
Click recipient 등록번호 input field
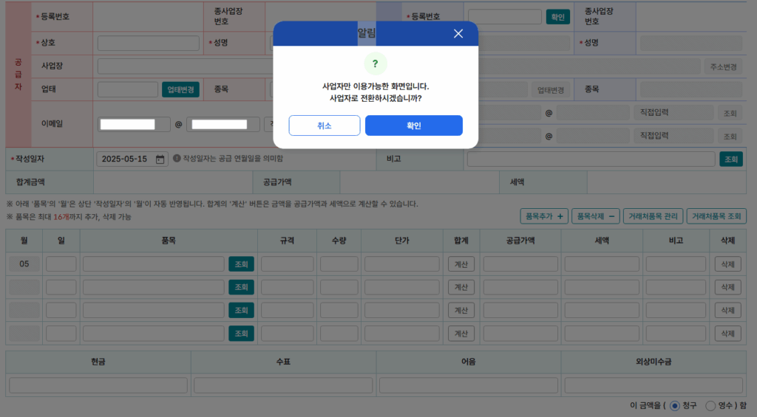505,17
